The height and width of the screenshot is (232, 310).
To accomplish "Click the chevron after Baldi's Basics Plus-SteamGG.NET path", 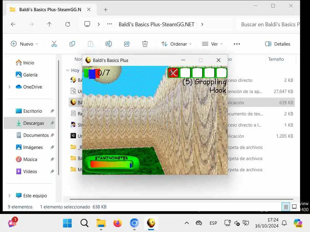I will pyautogui.click(x=202, y=24).
